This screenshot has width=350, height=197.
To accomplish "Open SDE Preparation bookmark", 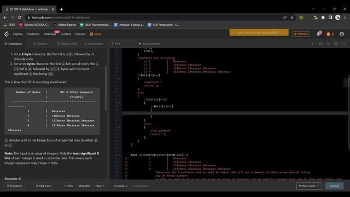I will [164, 25].
